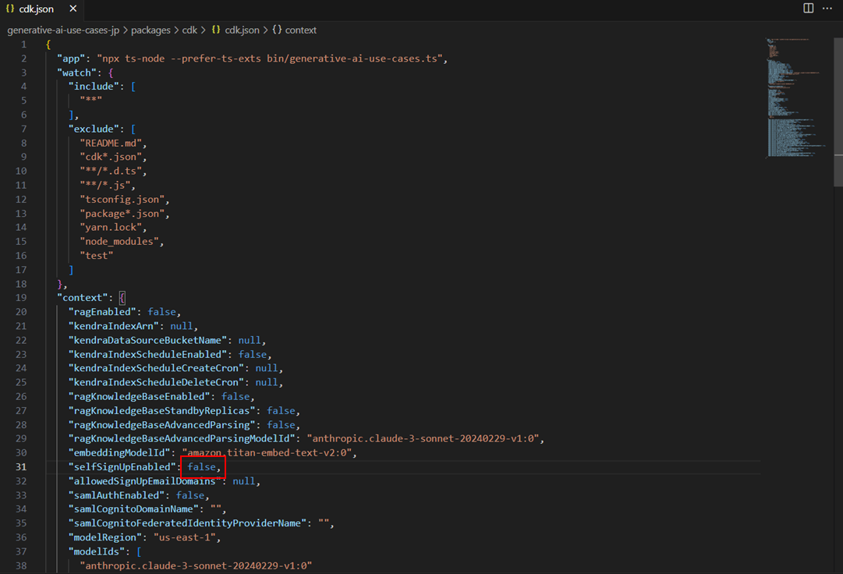Click the false value of selfSignUpEnabled
The width and height of the screenshot is (843, 574).
[x=202, y=467]
